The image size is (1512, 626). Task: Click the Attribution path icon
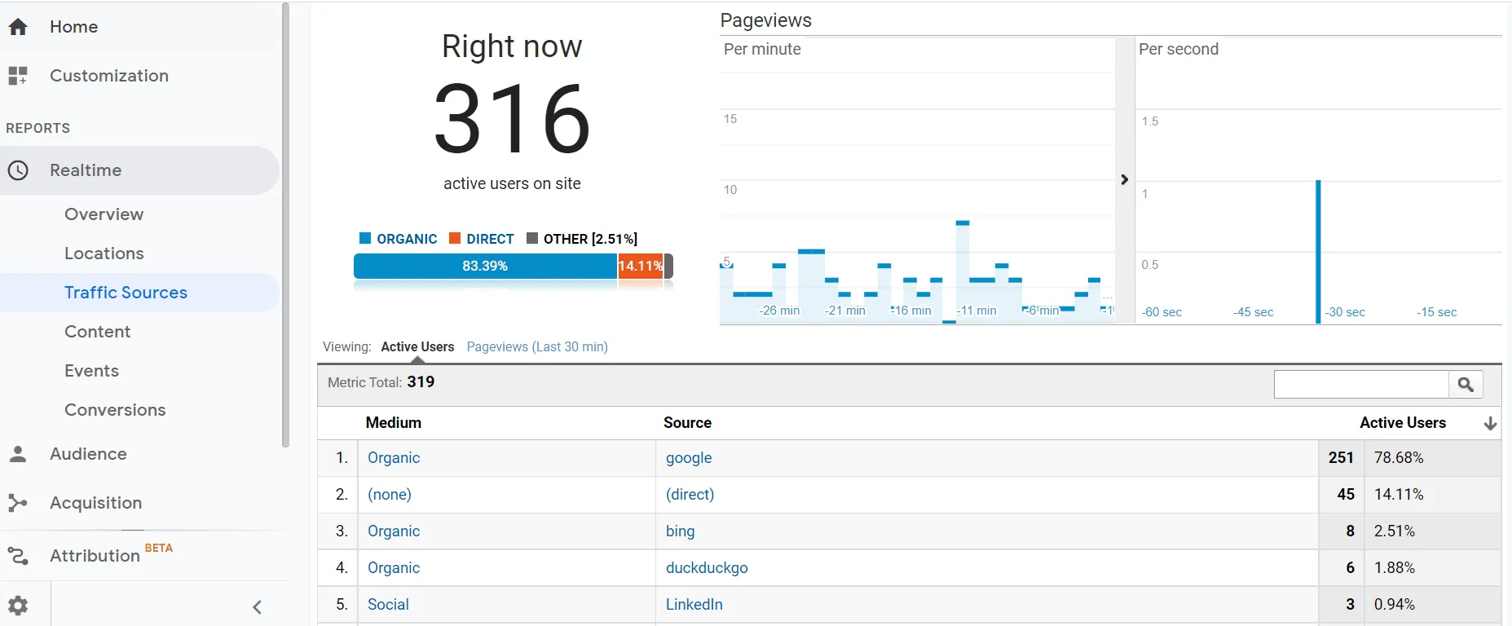[x=18, y=556]
